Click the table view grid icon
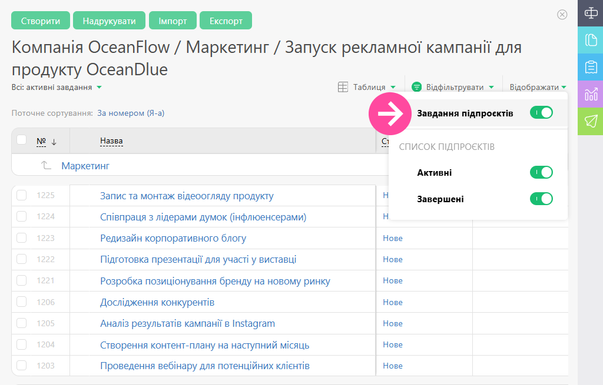The width and height of the screenshot is (603, 385). pyautogui.click(x=343, y=87)
